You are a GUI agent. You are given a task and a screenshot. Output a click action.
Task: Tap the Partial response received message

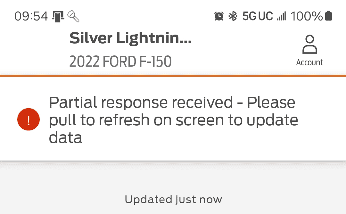coord(141,103)
